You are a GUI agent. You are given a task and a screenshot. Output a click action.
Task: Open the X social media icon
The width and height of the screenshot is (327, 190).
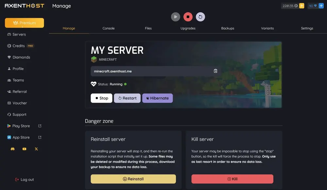[36, 149]
